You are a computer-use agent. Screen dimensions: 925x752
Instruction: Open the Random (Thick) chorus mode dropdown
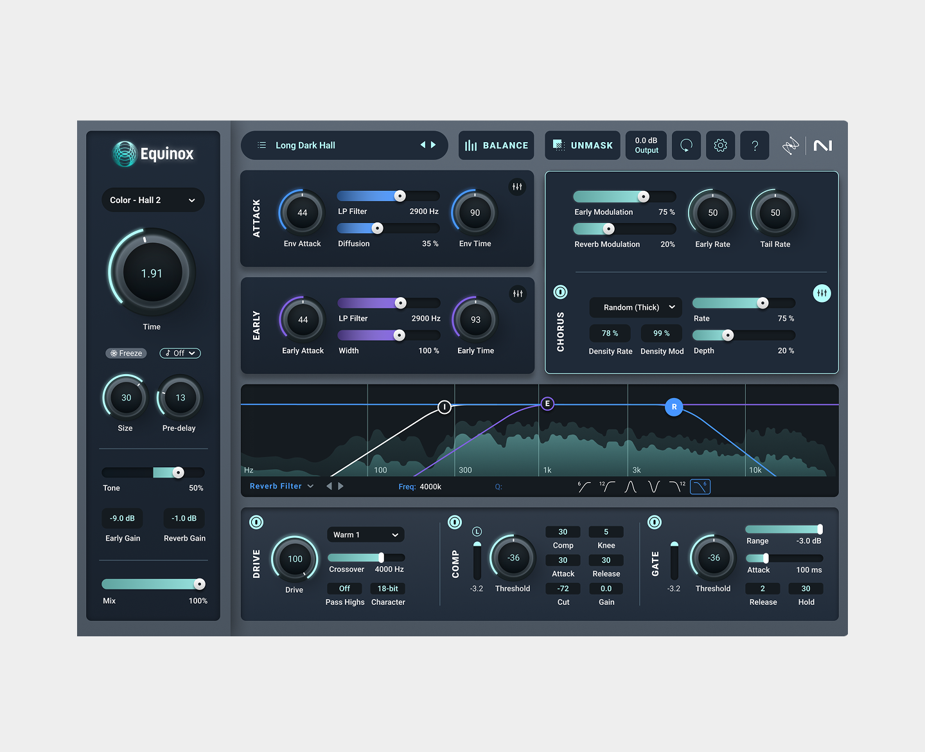(636, 307)
